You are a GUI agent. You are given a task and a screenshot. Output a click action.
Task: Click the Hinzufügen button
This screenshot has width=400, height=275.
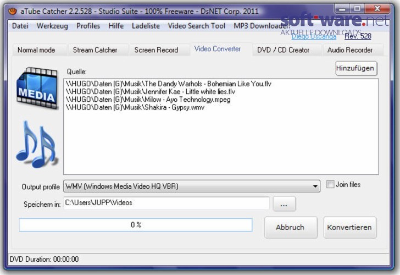(x=356, y=68)
